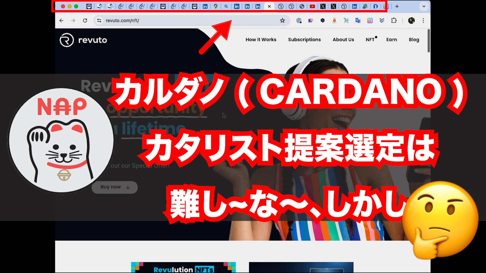Go to the About Us page
The width and height of the screenshot is (486, 273).
[343, 39]
